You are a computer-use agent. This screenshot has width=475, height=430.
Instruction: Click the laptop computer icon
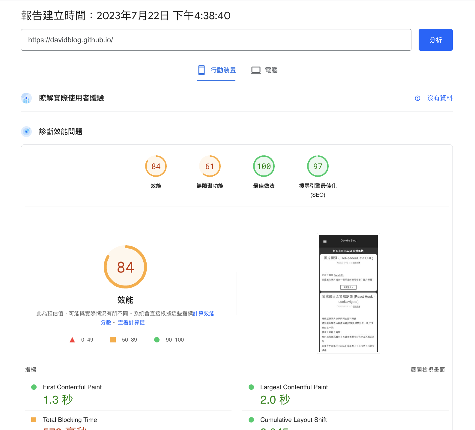pyautogui.click(x=256, y=70)
